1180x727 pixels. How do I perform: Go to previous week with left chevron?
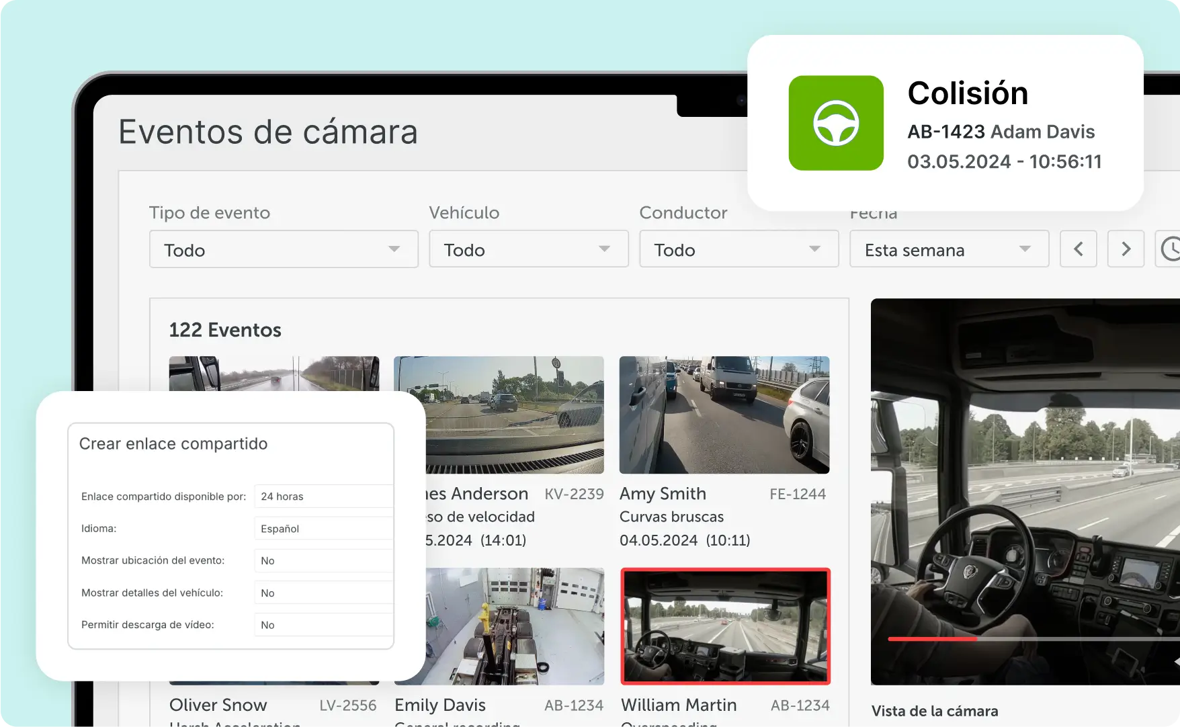[x=1079, y=249]
